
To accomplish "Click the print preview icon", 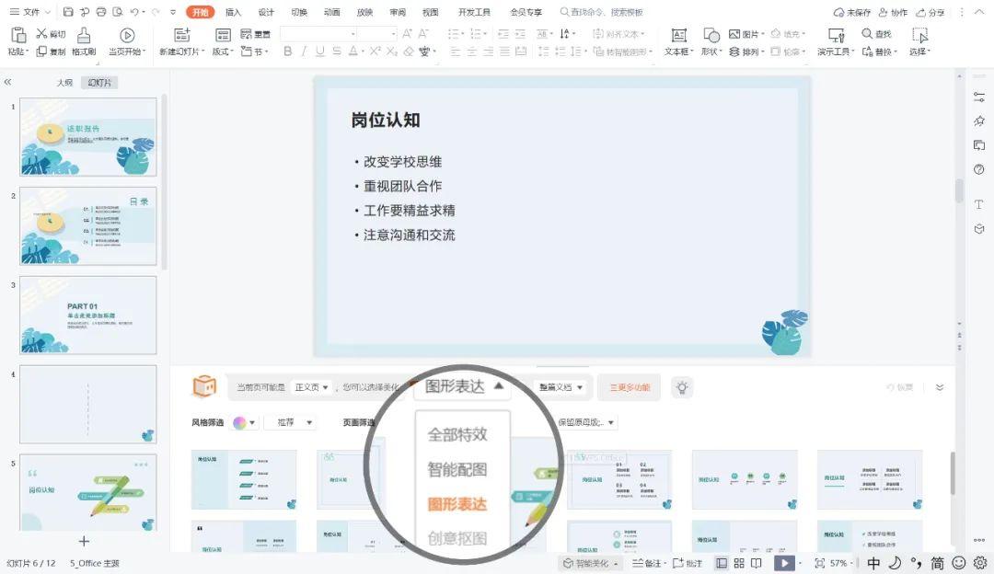I will pos(117,12).
